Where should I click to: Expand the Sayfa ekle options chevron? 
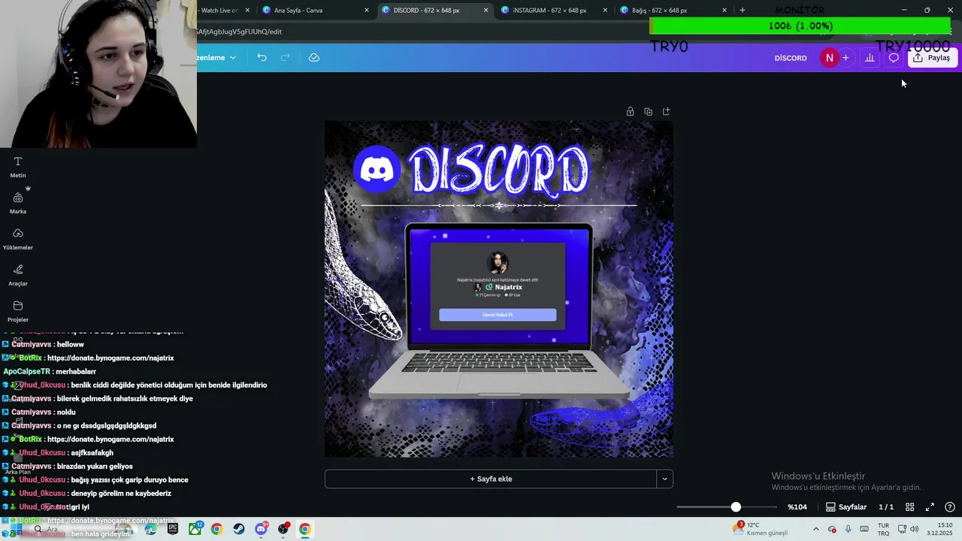(664, 479)
